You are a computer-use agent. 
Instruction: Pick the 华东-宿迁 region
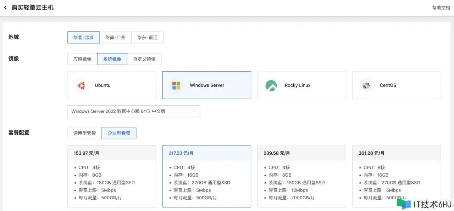[147, 37]
